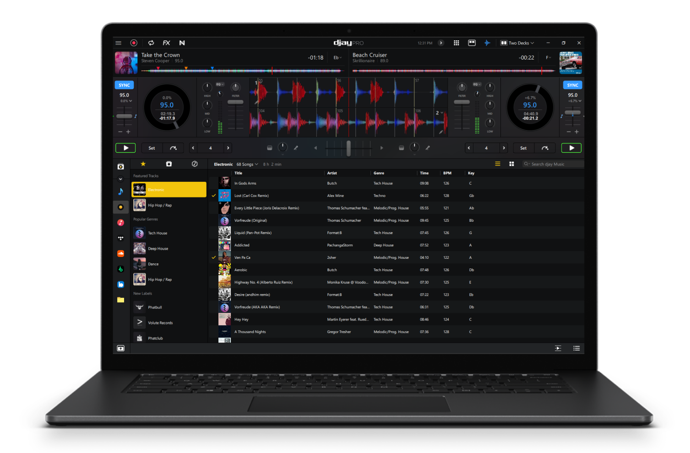690x453 pixels.
Task: Open the Electronic 68 Songs sorting dropdown
Action: coord(246,164)
